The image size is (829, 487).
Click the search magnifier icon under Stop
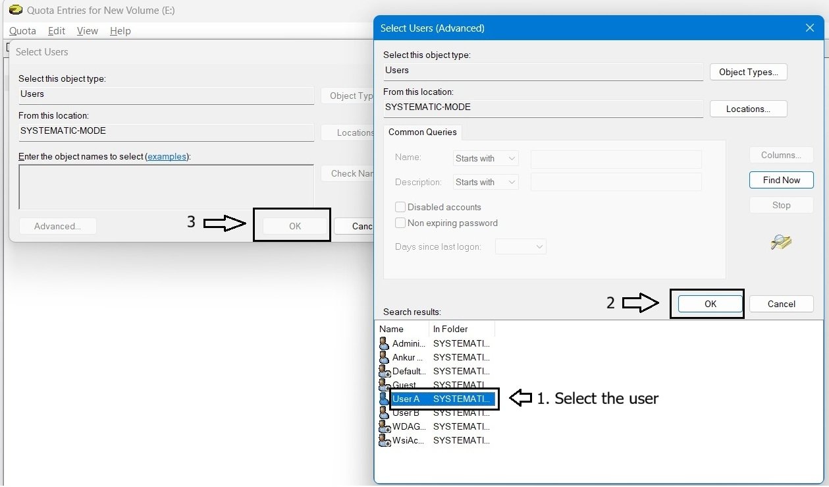tap(781, 243)
